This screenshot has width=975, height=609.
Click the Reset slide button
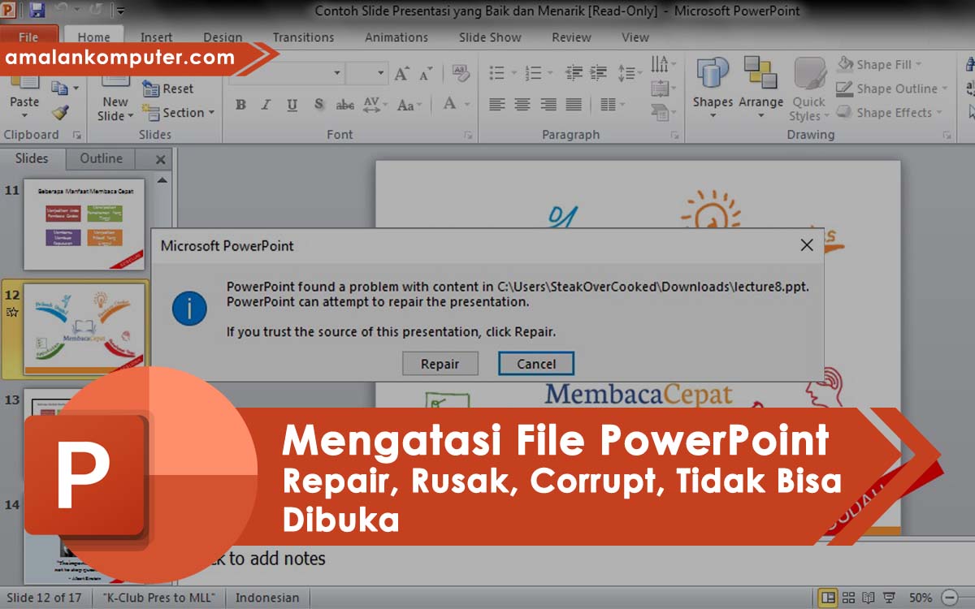coord(169,89)
